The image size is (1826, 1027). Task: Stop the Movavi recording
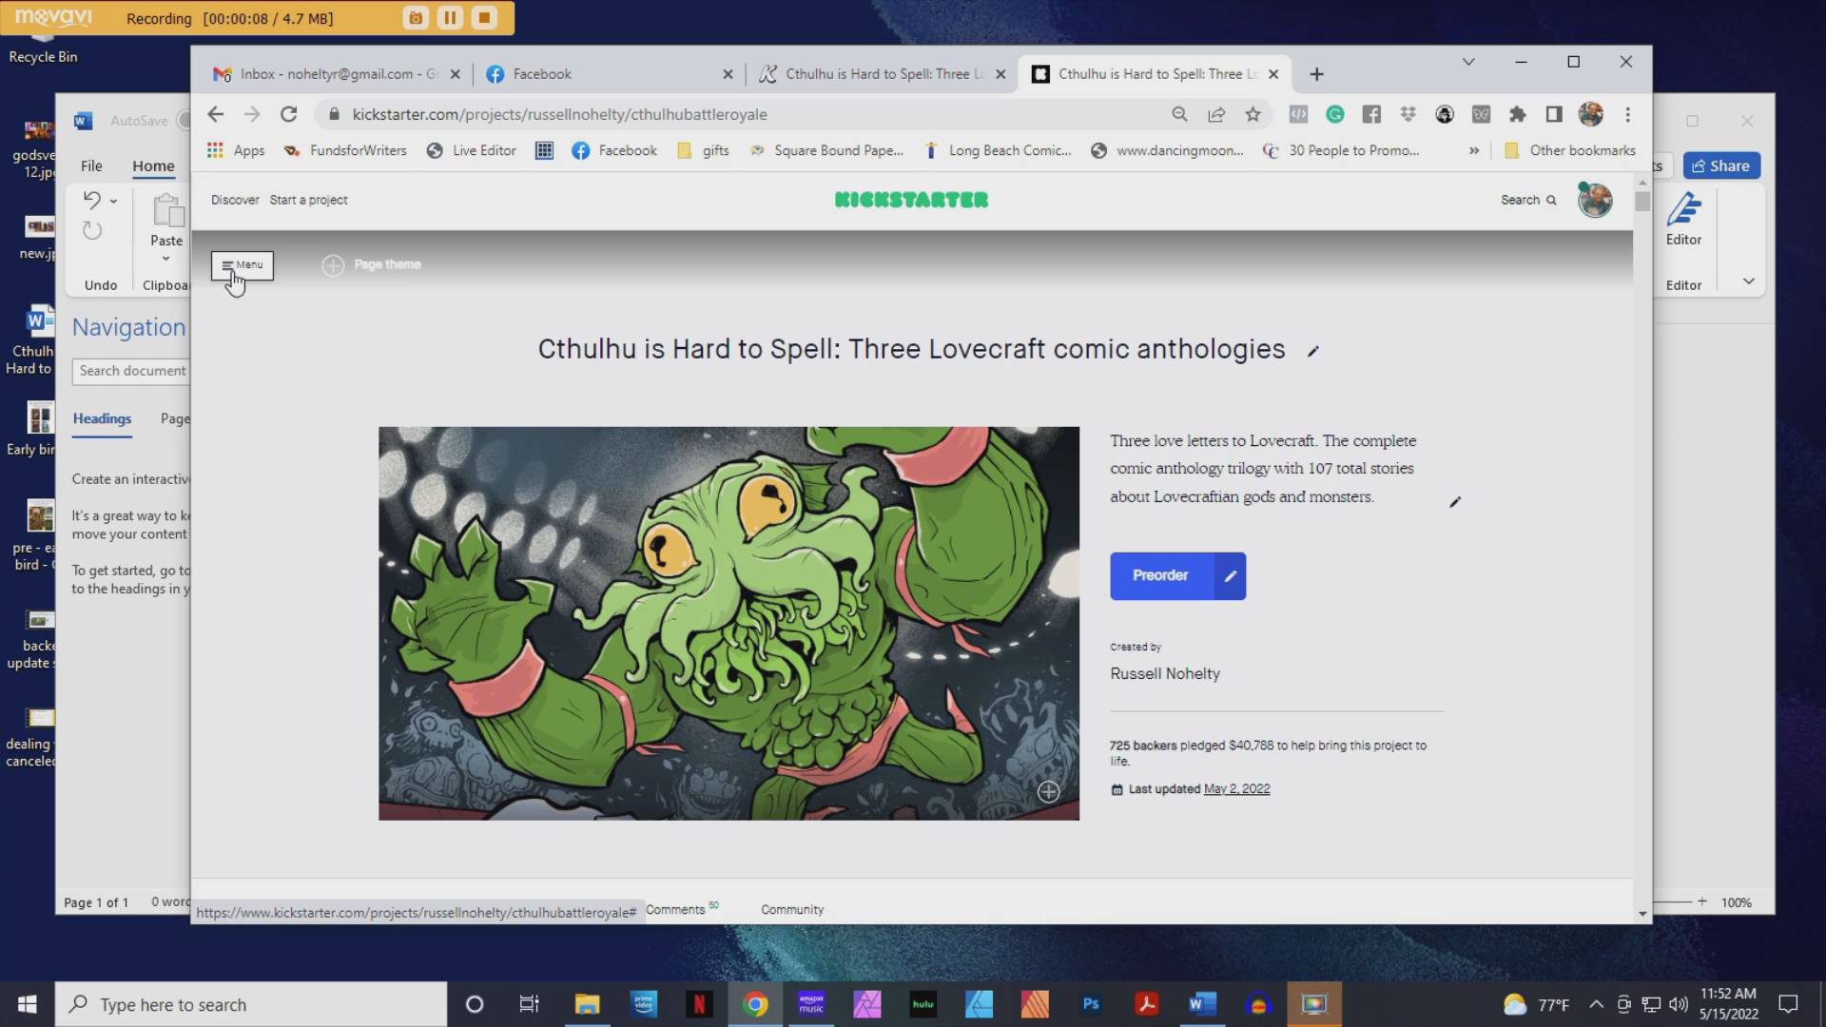[484, 18]
